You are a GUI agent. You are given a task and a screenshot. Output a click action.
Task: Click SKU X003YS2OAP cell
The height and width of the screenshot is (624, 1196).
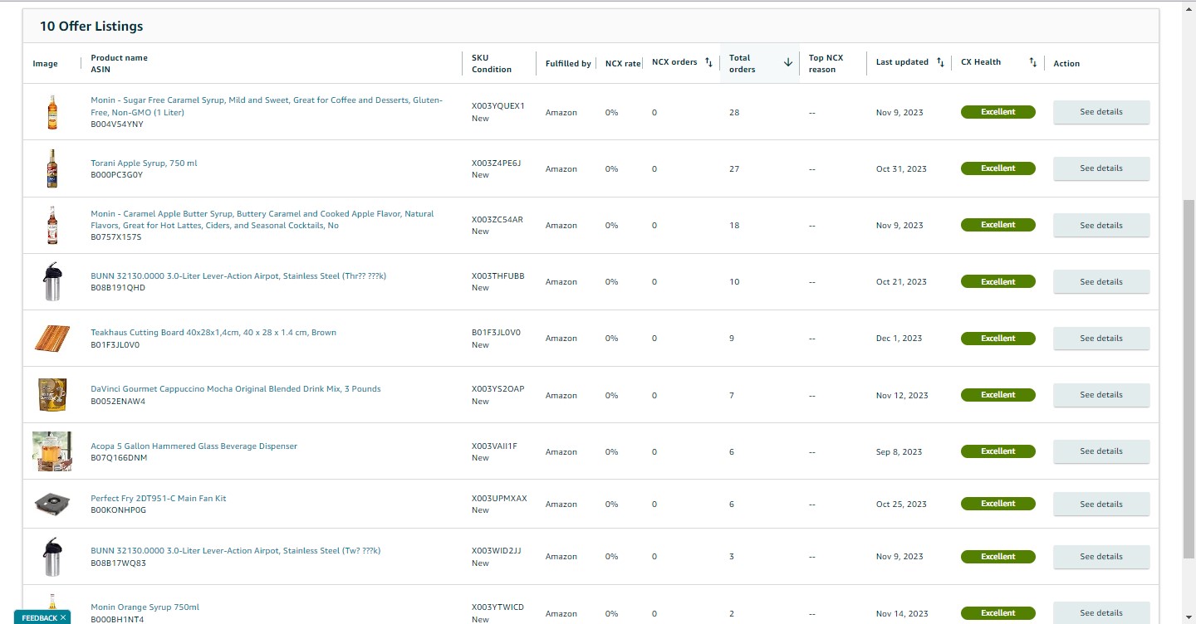coord(498,389)
